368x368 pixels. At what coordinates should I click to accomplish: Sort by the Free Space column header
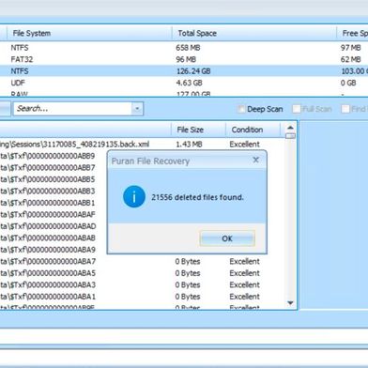pyautogui.click(x=353, y=33)
